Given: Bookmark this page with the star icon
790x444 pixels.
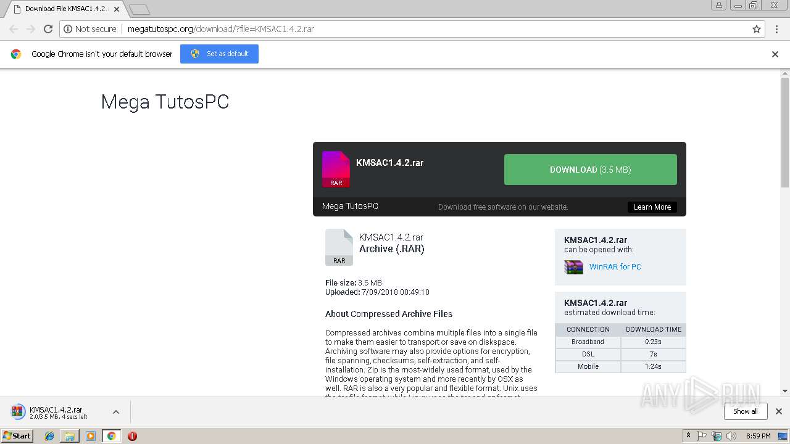Looking at the screenshot, I should click(x=757, y=29).
